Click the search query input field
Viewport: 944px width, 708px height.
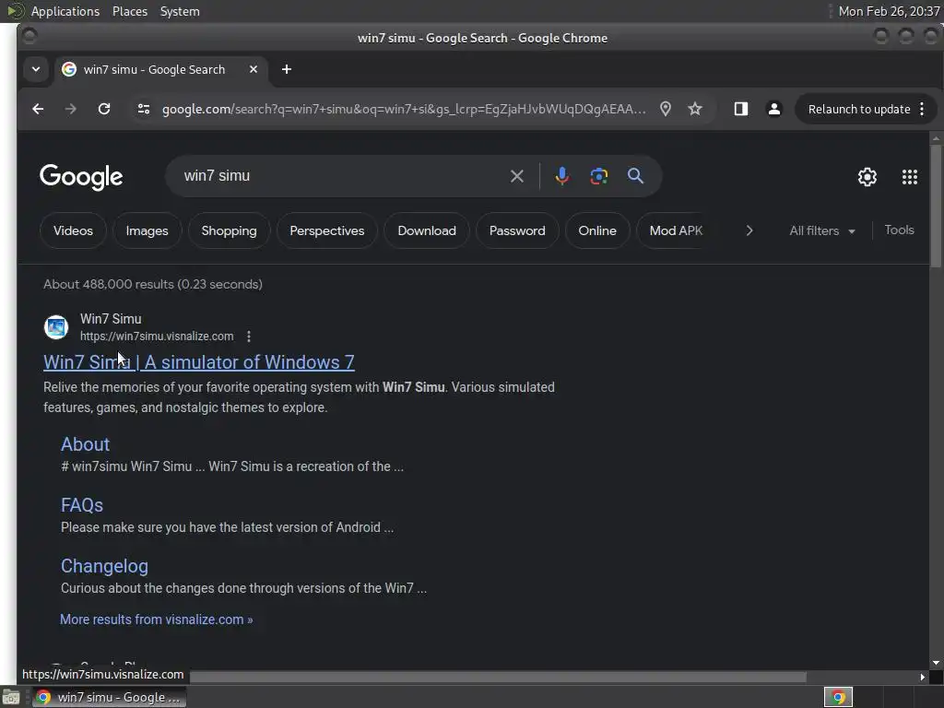tap(343, 176)
